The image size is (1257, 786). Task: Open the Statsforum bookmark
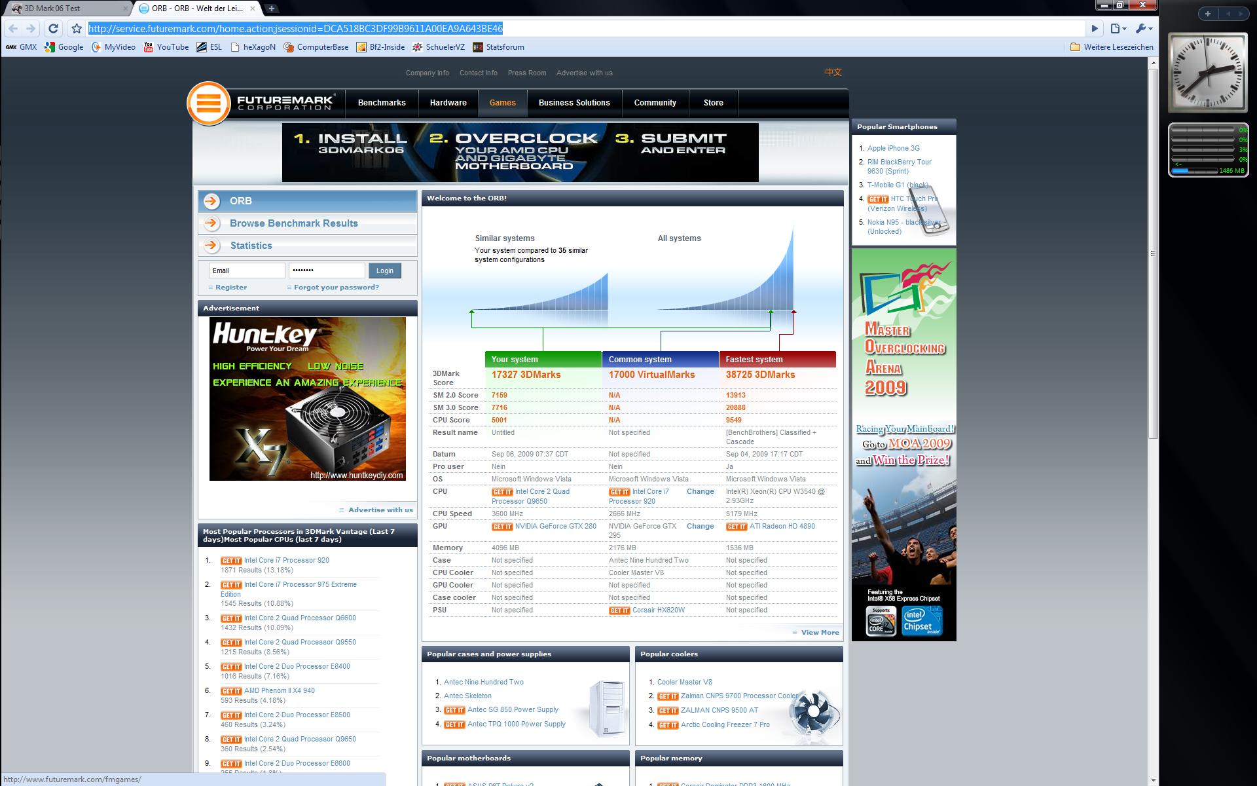click(498, 47)
